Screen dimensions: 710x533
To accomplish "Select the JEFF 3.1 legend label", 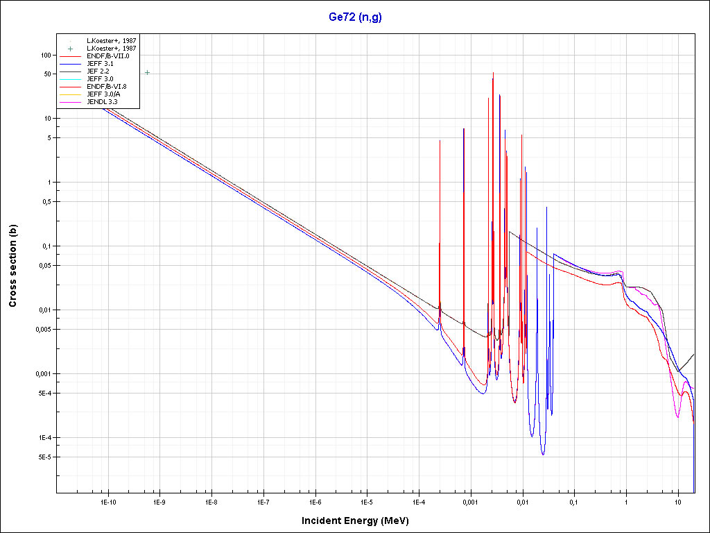I will click(x=100, y=64).
